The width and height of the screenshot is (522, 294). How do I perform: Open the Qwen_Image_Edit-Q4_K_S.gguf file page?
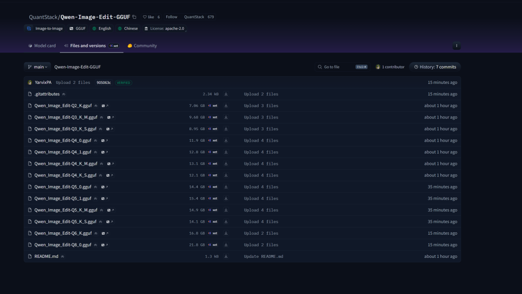[65, 175]
